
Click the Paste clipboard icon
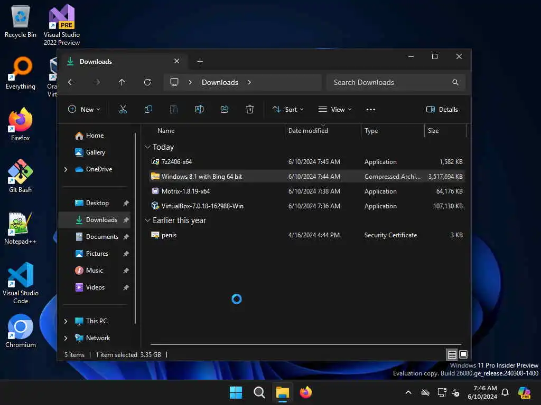click(x=173, y=110)
